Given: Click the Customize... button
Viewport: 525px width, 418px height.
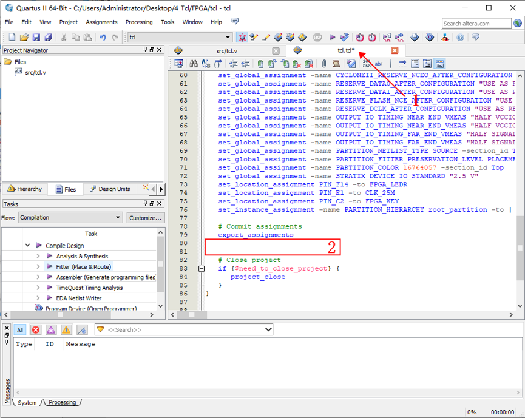Looking at the screenshot, I should 146,218.
